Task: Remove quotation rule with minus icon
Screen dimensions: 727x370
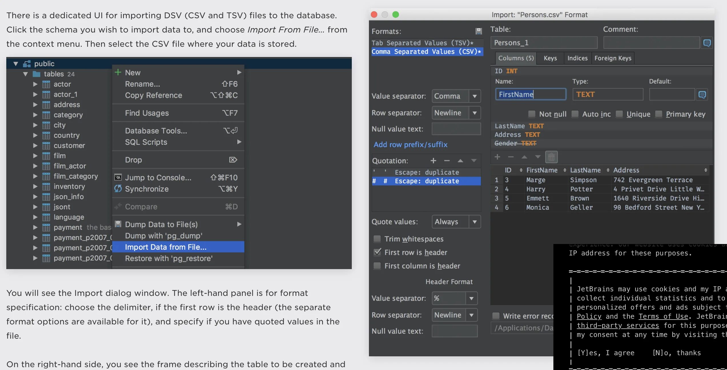Action: point(447,161)
